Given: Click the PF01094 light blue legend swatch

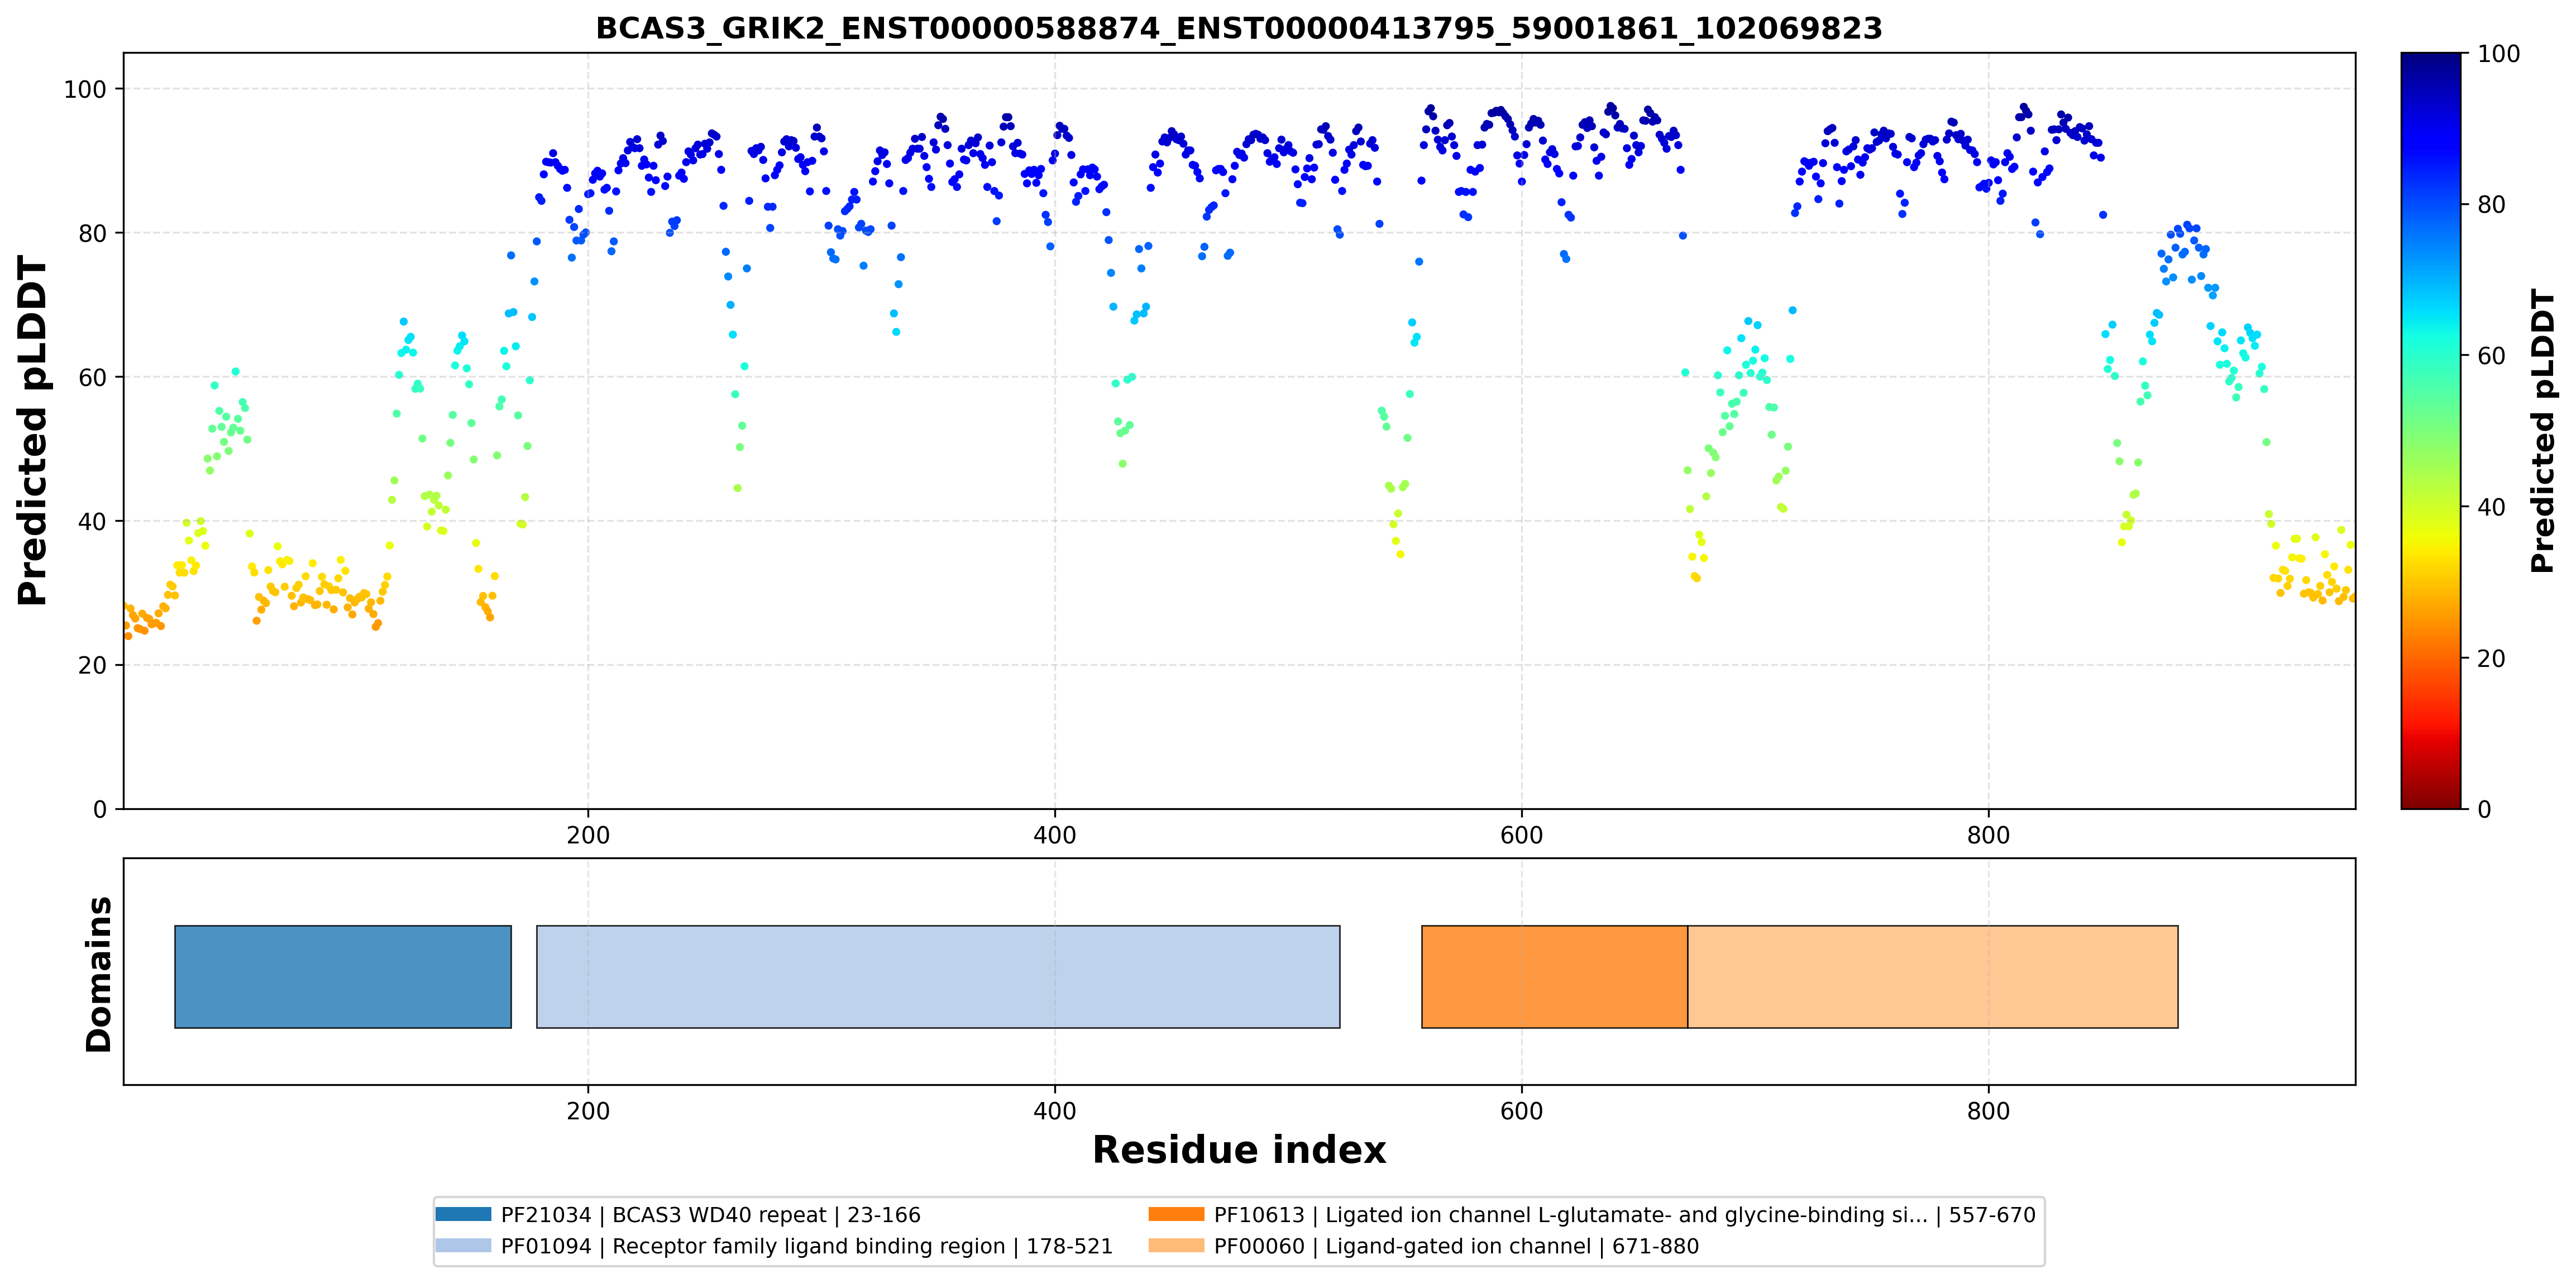Looking at the screenshot, I should point(464,1245).
